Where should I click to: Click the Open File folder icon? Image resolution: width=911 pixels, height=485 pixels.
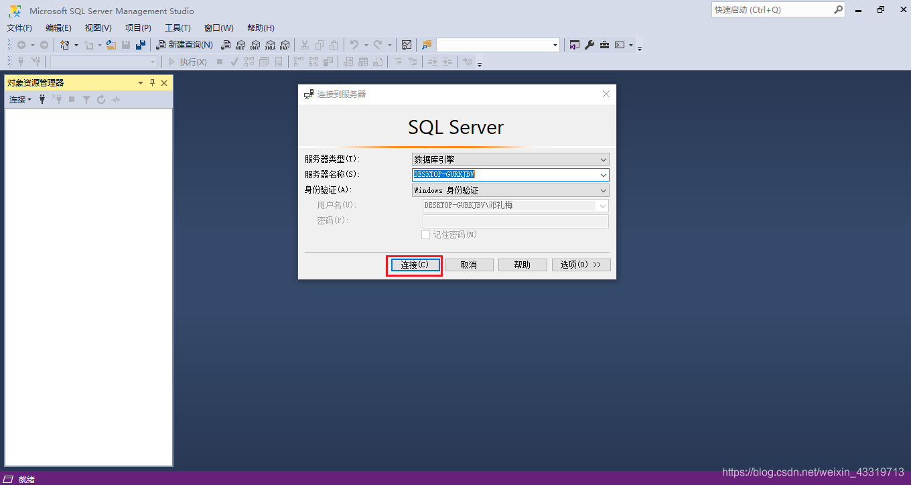111,45
